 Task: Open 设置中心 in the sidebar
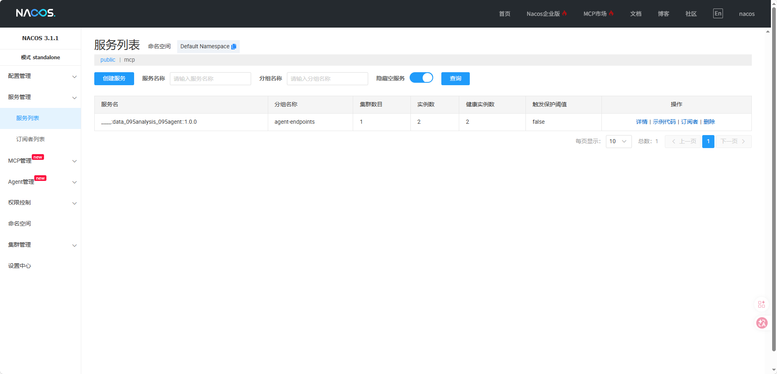(41, 266)
